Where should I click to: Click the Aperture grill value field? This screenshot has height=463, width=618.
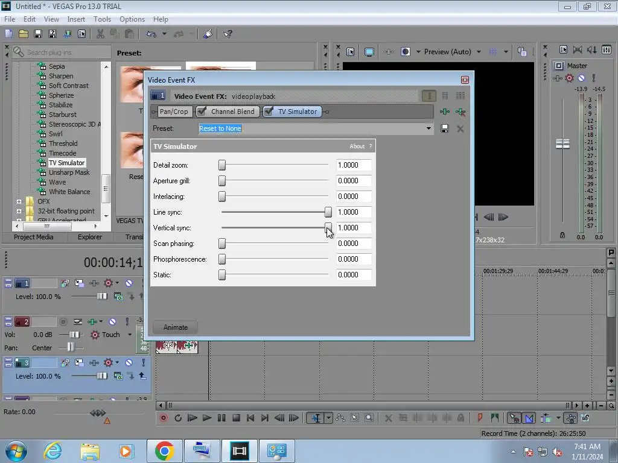click(354, 181)
